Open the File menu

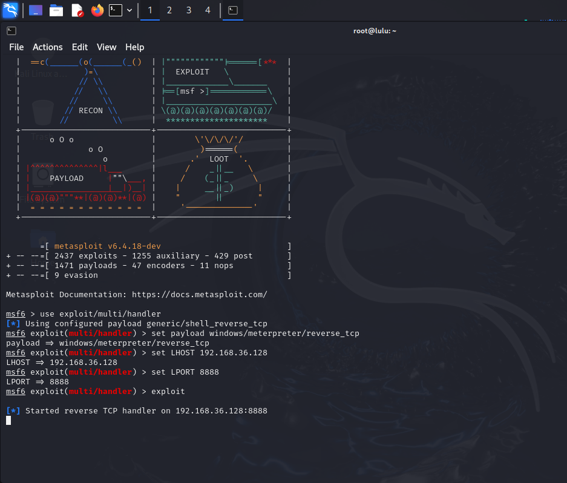click(16, 47)
